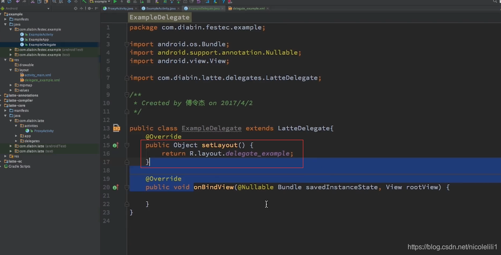Click LatteDelegate class name on line 13
The height and width of the screenshot is (255, 501).
point(304,128)
